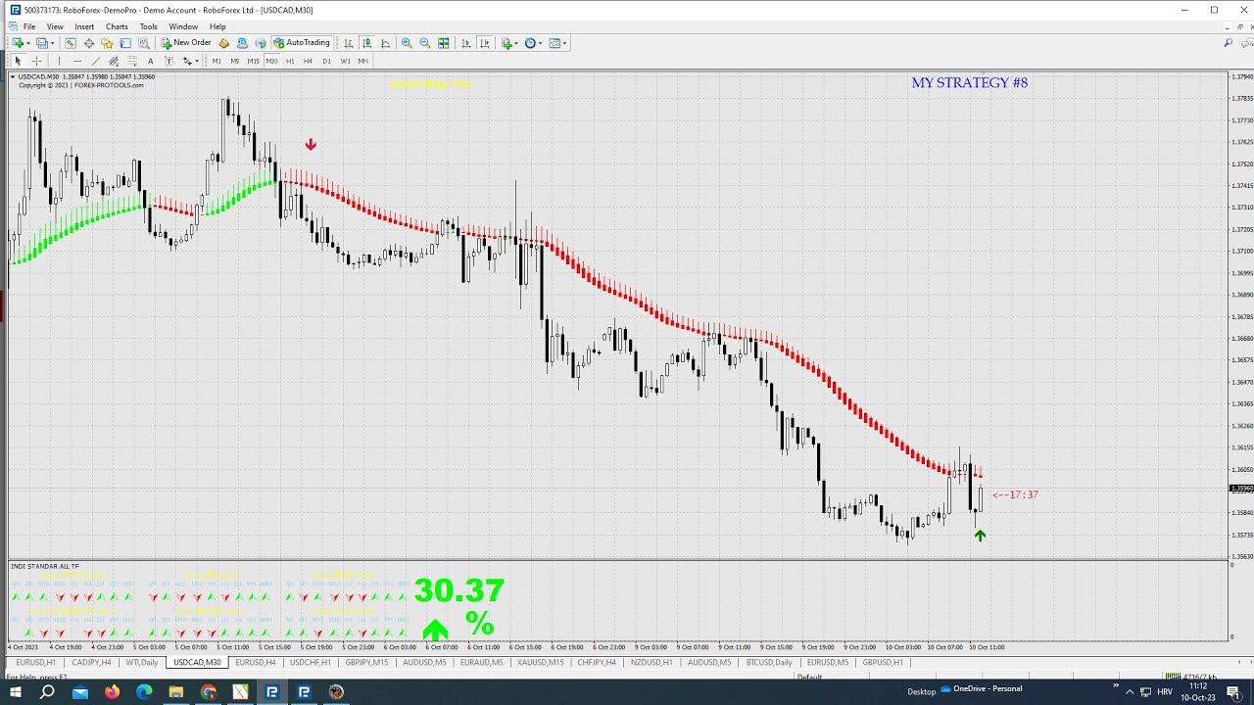Toggle chart Auto Scroll
The height and width of the screenshot is (705, 1254).
[465, 43]
